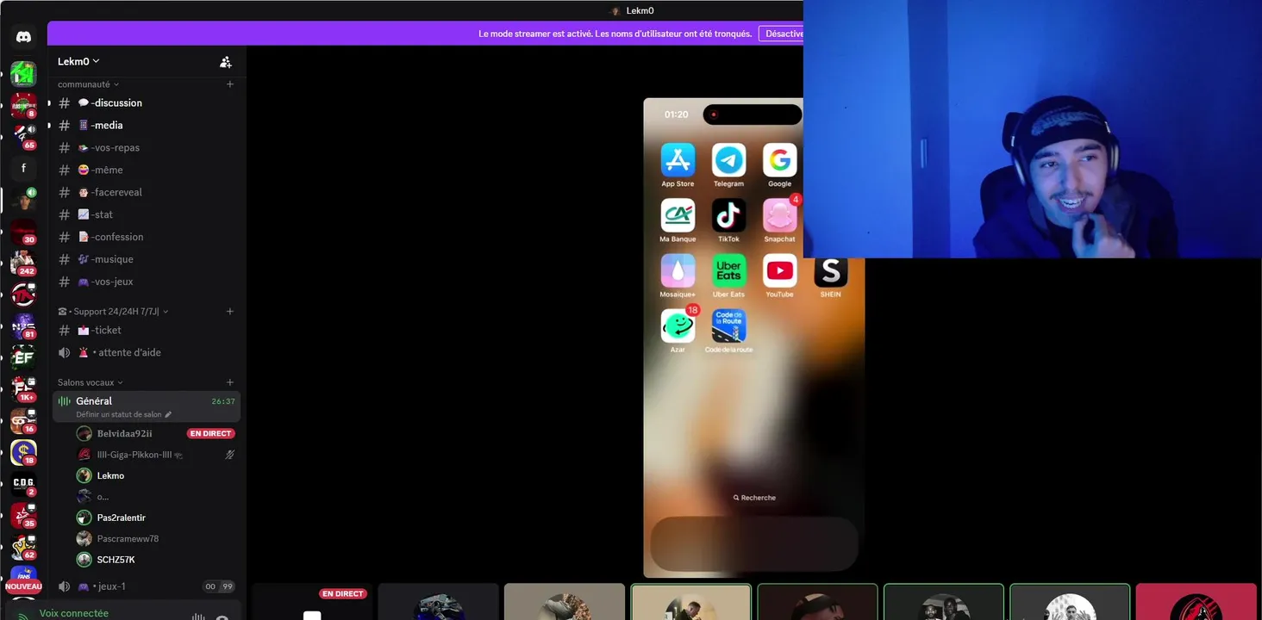Tap the App Store icon on phone stream
The image size is (1262, 620).
[678, 160]
